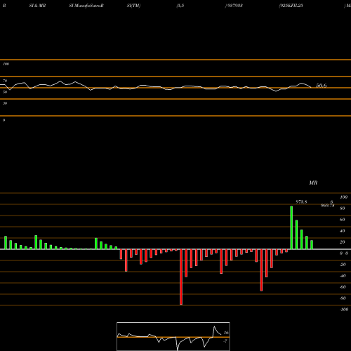Click the 'SI(TM)' header label

[x=133, y=6]
